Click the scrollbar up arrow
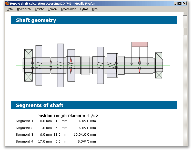Screen dimensions: 192x150 pos(185,14)
